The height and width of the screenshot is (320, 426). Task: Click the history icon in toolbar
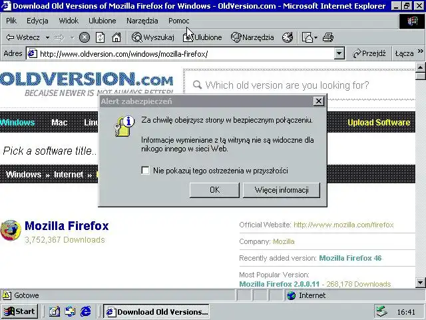tap(288, 37)
